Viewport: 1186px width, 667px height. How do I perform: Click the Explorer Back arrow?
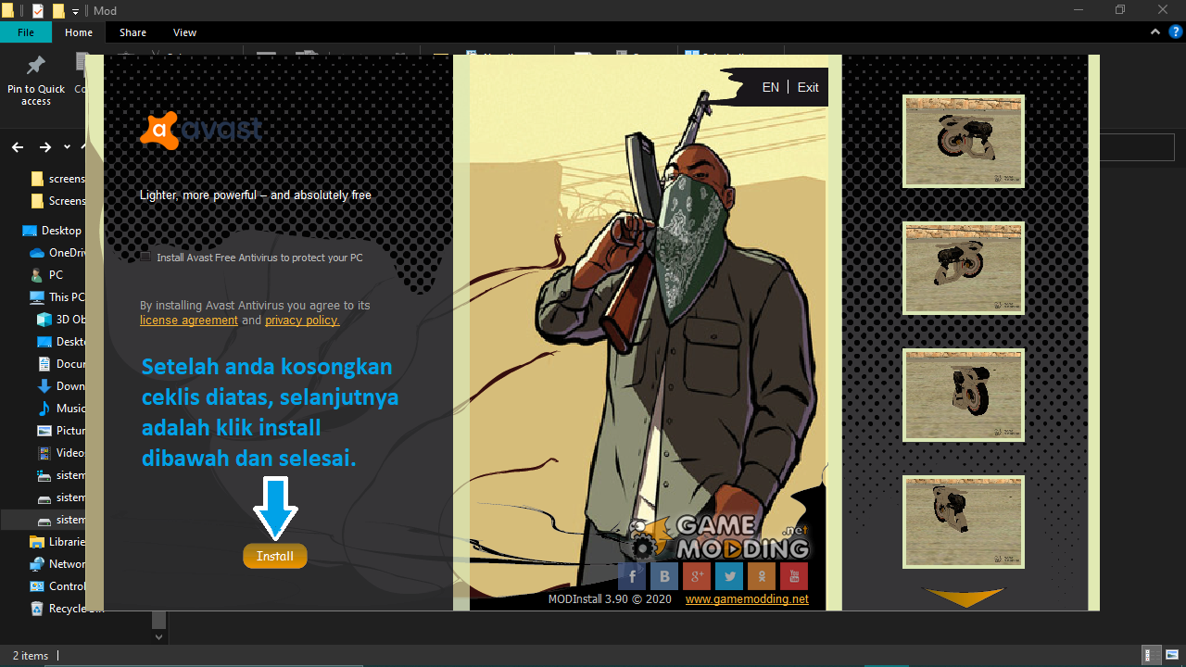pos(18,147)
